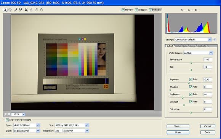221x139 pixels.
Task: Uncheck Auto for Exposure
Action: (x=191, y=80)
